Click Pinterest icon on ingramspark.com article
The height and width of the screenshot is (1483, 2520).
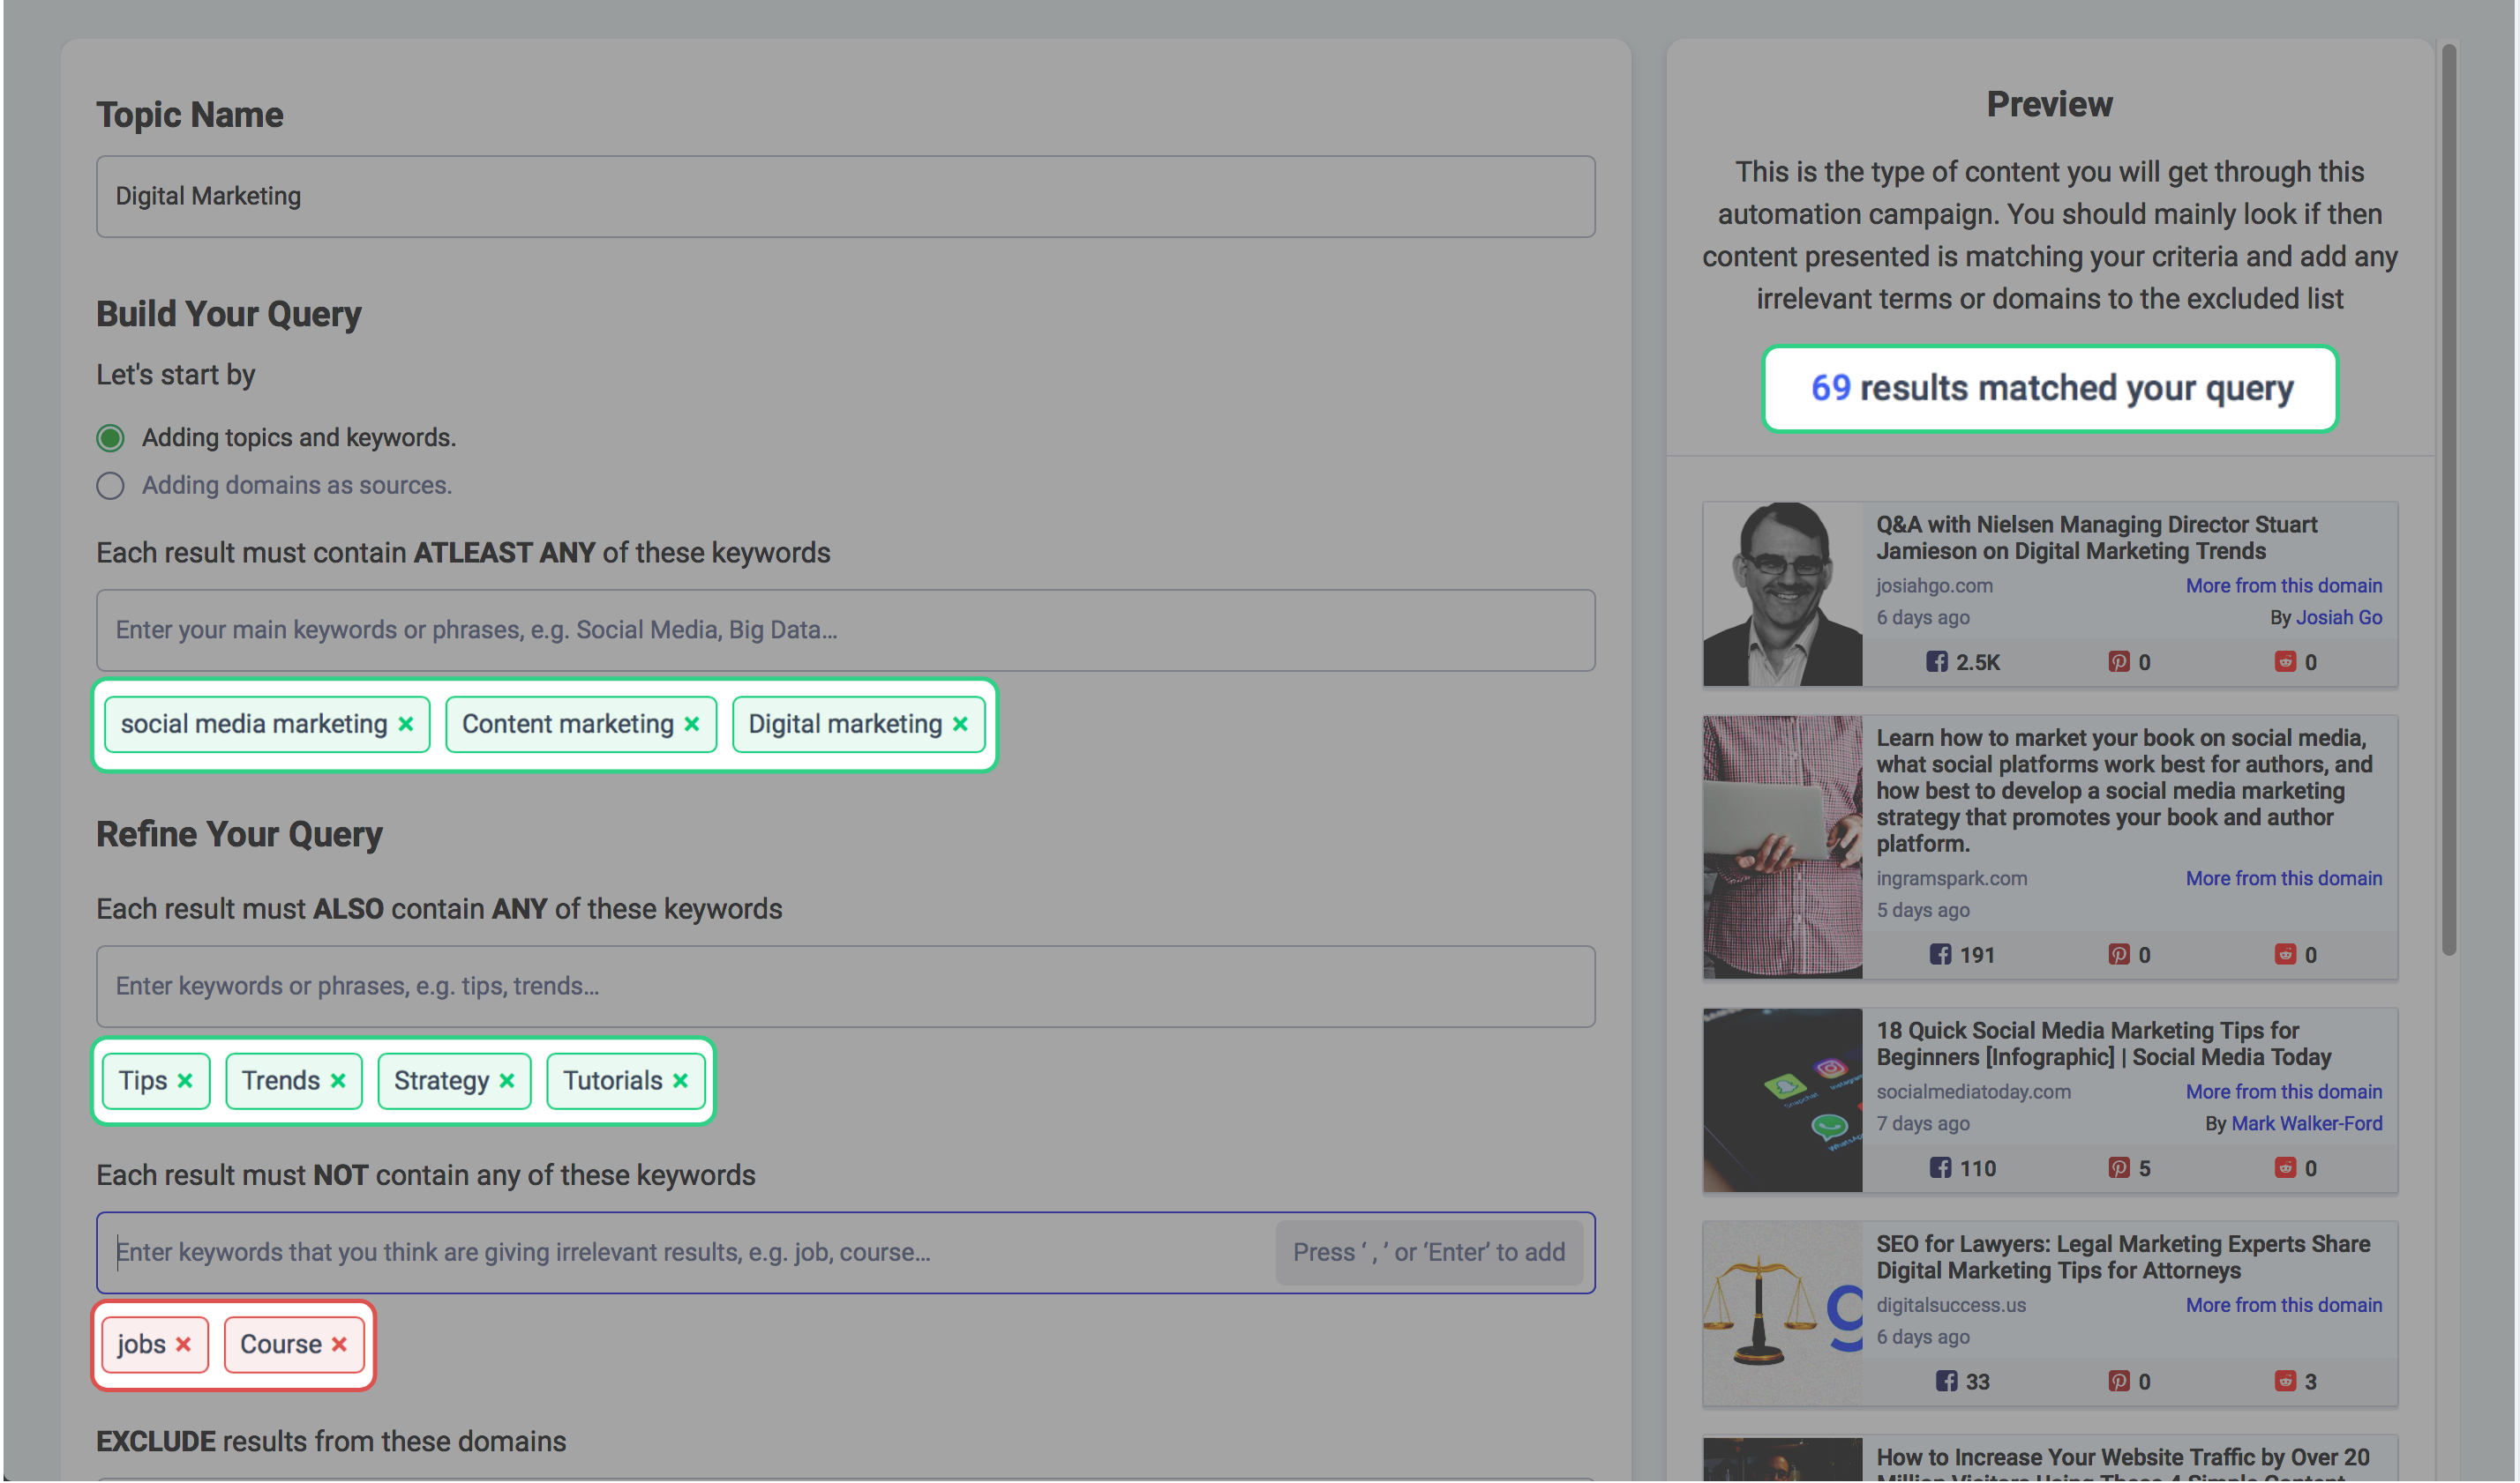tap(2119, 956)
